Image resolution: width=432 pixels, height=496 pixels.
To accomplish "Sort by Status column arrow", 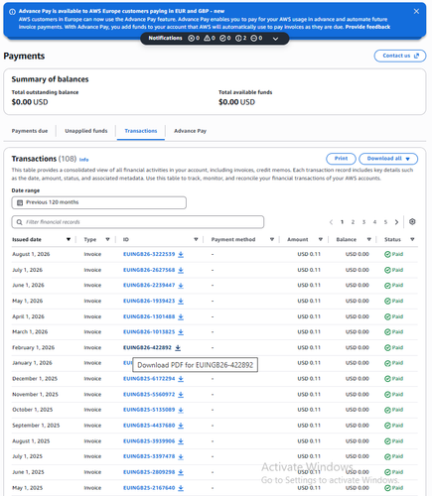I will pos(412,239).
